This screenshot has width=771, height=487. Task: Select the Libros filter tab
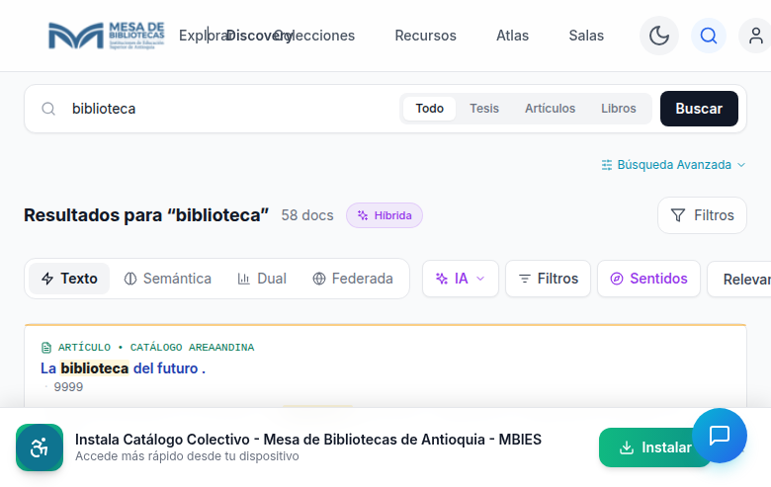[x=619, y=109]
